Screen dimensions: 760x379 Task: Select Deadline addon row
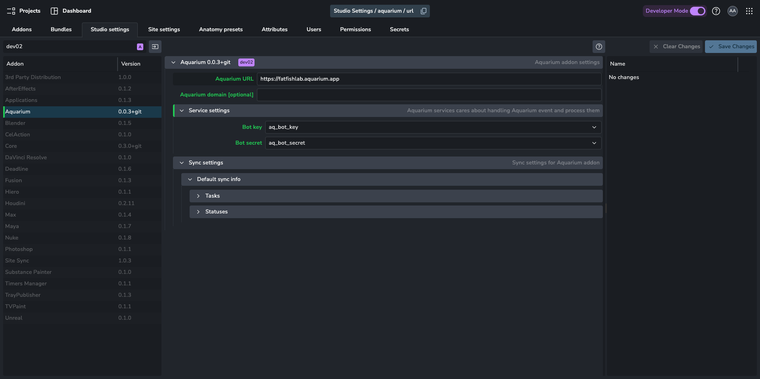82,169
